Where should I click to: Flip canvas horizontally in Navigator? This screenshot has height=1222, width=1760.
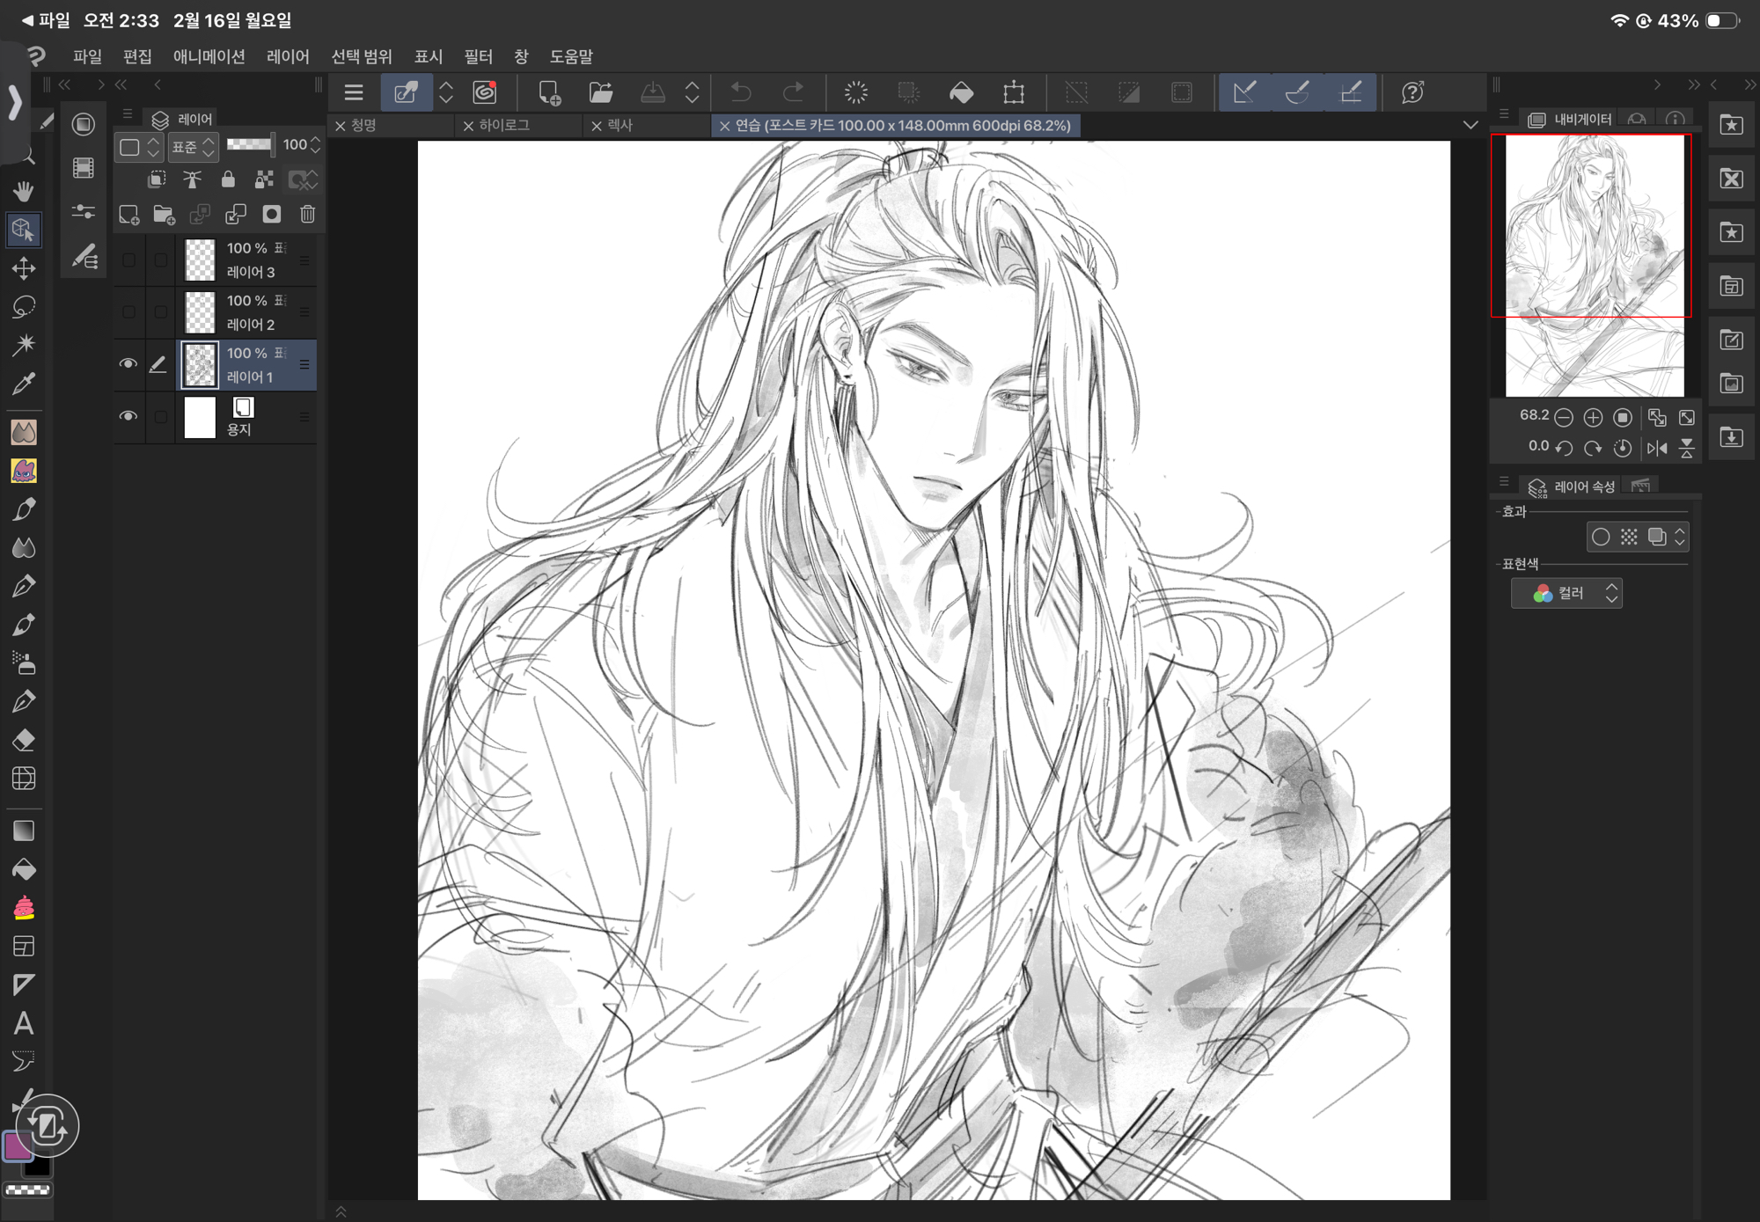click(1657, 448)
